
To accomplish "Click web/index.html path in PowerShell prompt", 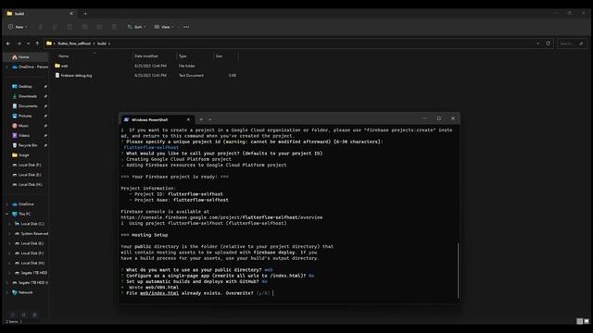I will pos(159,293).
